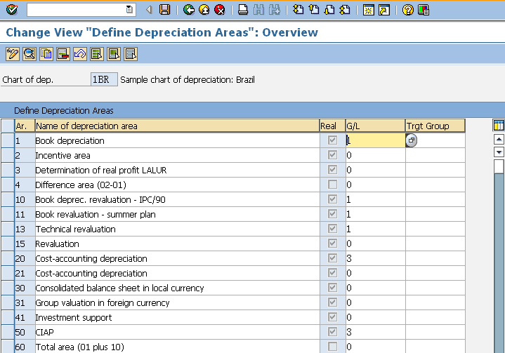Click the red Cancel icon
The image size is (505, 353).
(220, 10)
